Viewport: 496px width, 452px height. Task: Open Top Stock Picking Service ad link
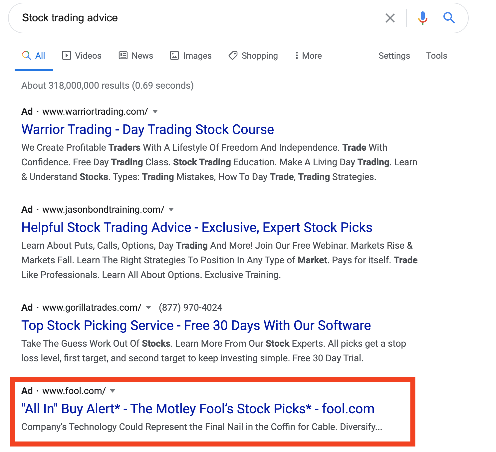pyautogui.click(x=196, y=325)
